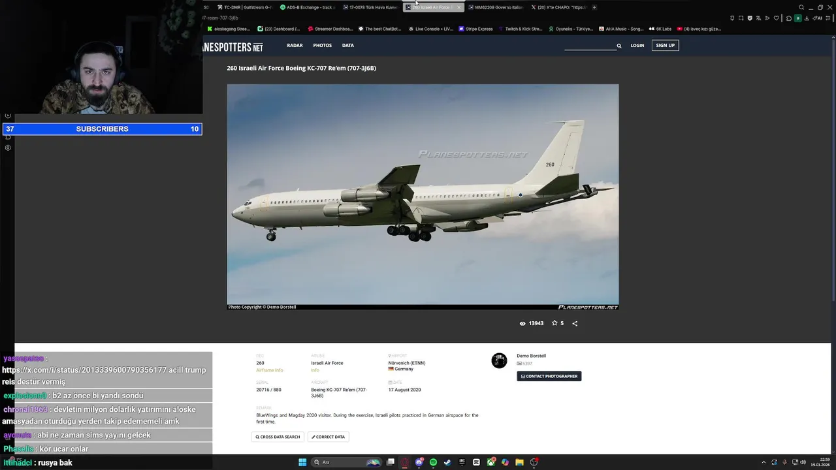Image resolution: width=836 pixels, height=470 pixels.
Task: Open a new browser tab with plus
Action: pos(594,7)
